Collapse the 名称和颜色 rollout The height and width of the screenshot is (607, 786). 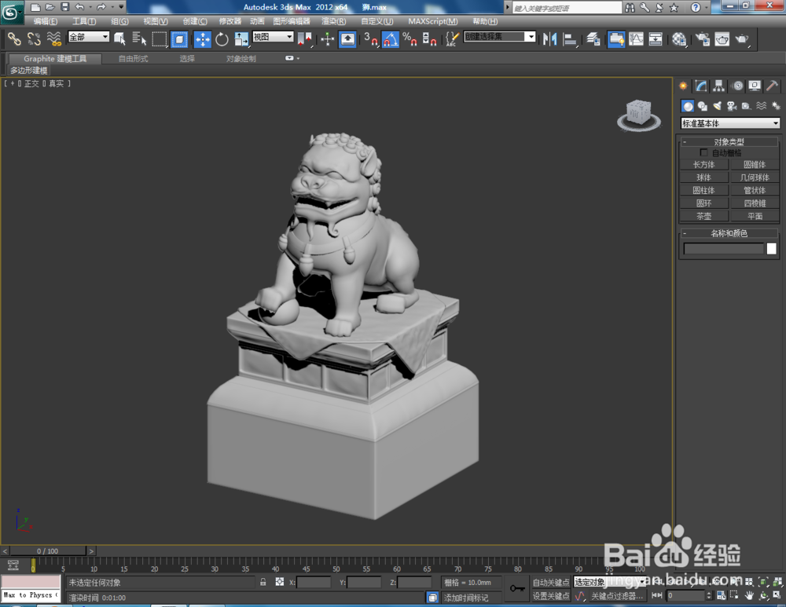point(729,233)
